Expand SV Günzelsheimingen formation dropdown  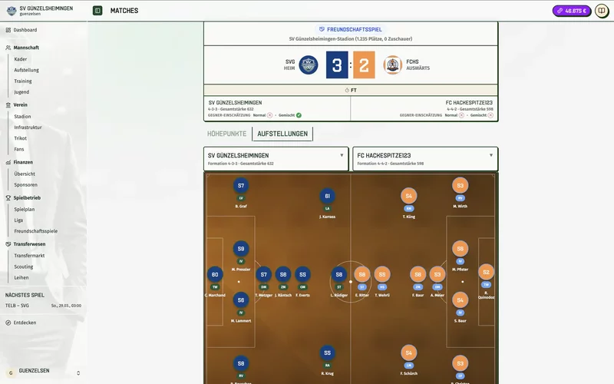(341, 155)
